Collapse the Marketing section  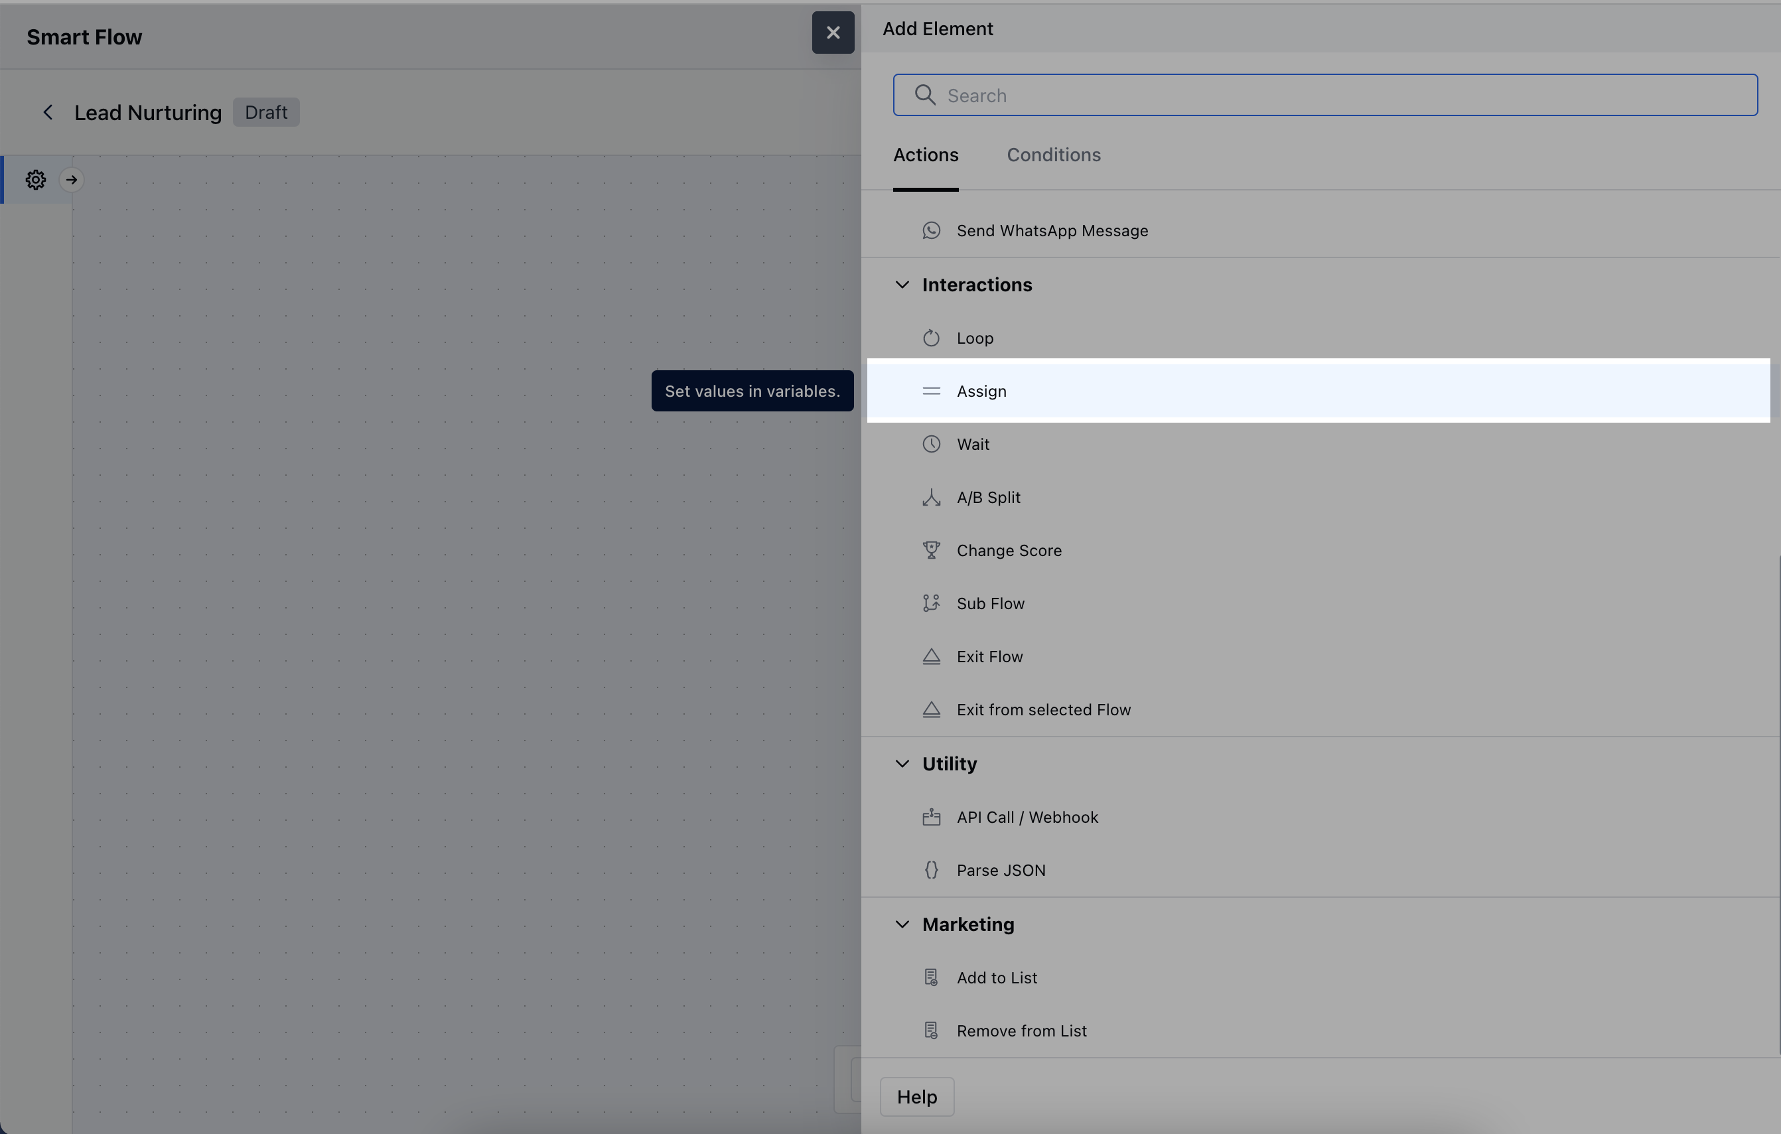(x=902, y=924)
